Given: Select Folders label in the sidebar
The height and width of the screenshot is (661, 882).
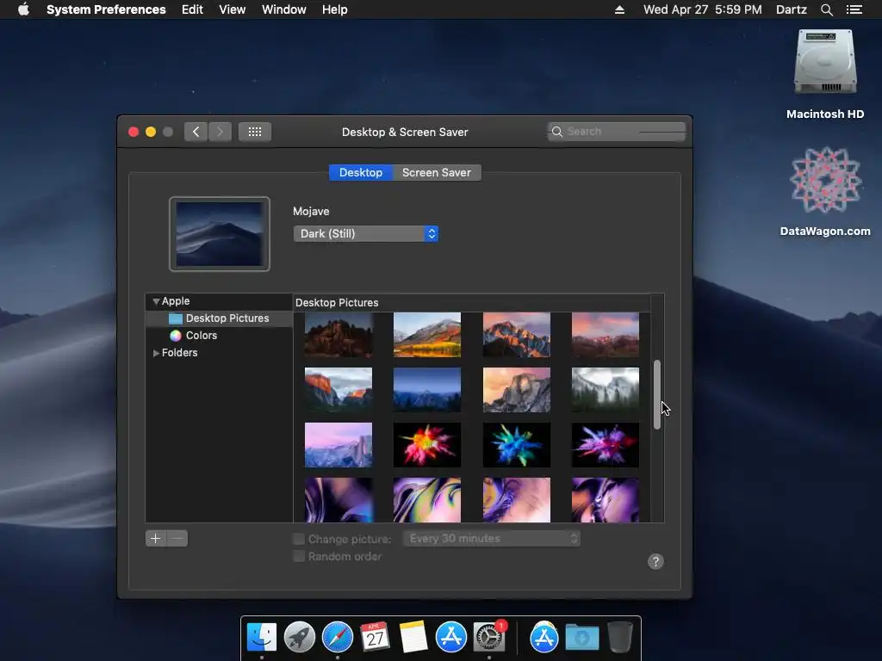Looking at the screenshot, I should 179,353.
